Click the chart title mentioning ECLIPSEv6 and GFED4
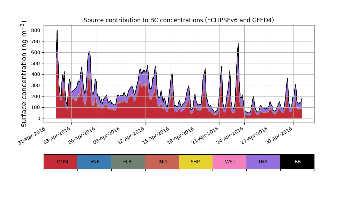The height and width of the screenshot is (209, 349). [x=179, y=20]
